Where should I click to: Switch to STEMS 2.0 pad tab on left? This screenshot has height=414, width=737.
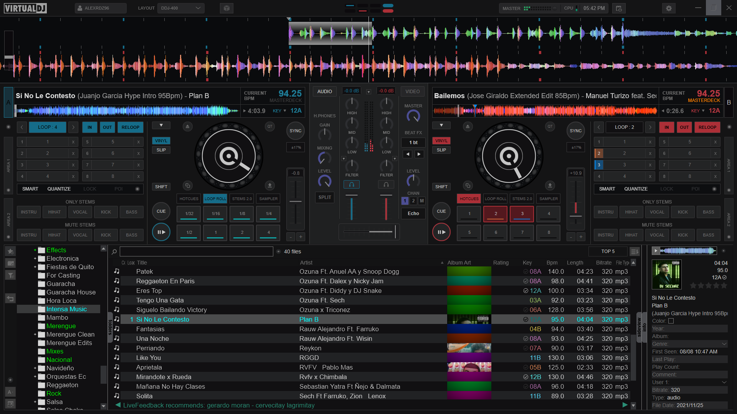pyautogui.click(x=242, y=199)
